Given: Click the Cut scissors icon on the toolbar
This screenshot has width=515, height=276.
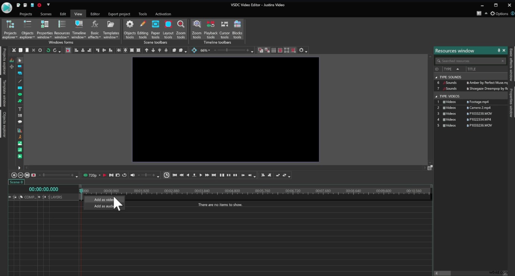Looking at the screenshot, I should point(14,50).
